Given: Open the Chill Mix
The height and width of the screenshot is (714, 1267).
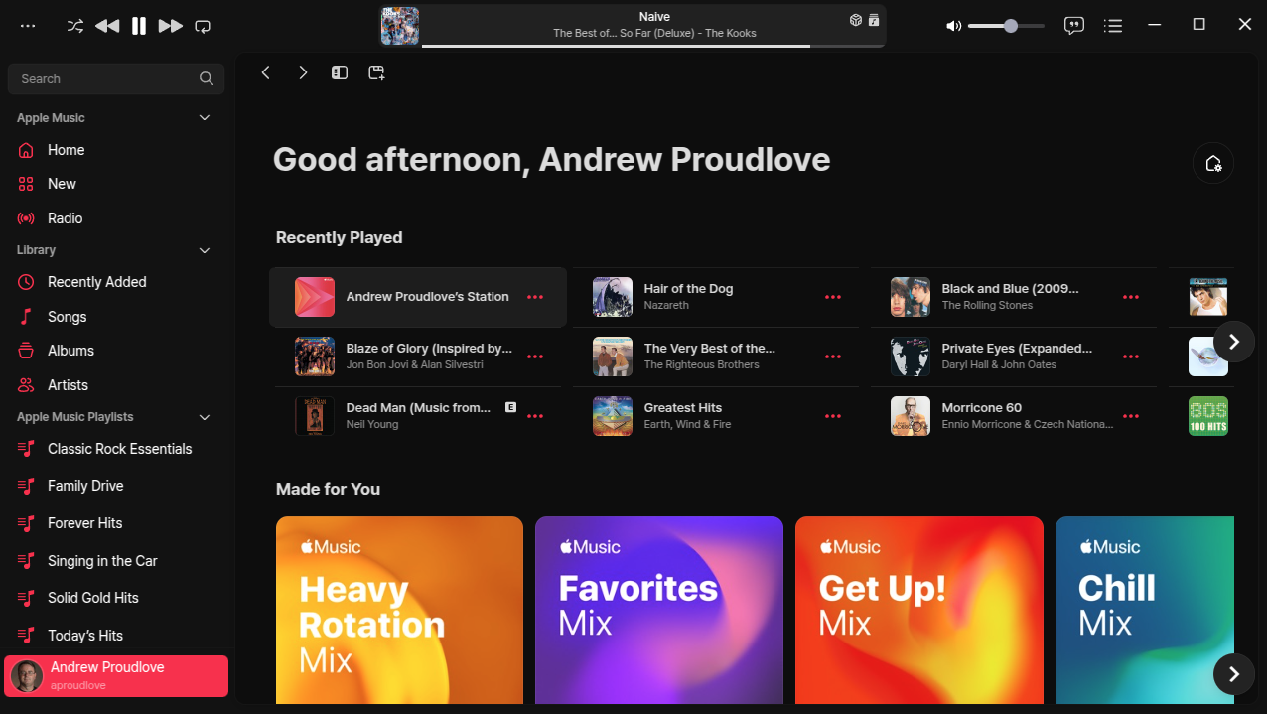Looking at the screenshot, I should (1145, 610).
